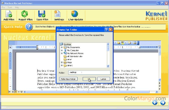Click the preview's horizontal scrollbar left arrow
The image size is (169, 110).
coord(25,92)
